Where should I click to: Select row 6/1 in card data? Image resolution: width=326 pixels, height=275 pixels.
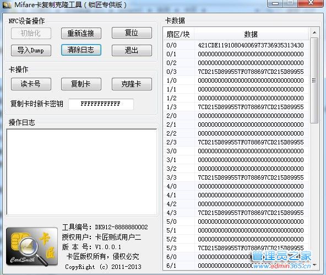pyautogui.click(x=236, y=266)
